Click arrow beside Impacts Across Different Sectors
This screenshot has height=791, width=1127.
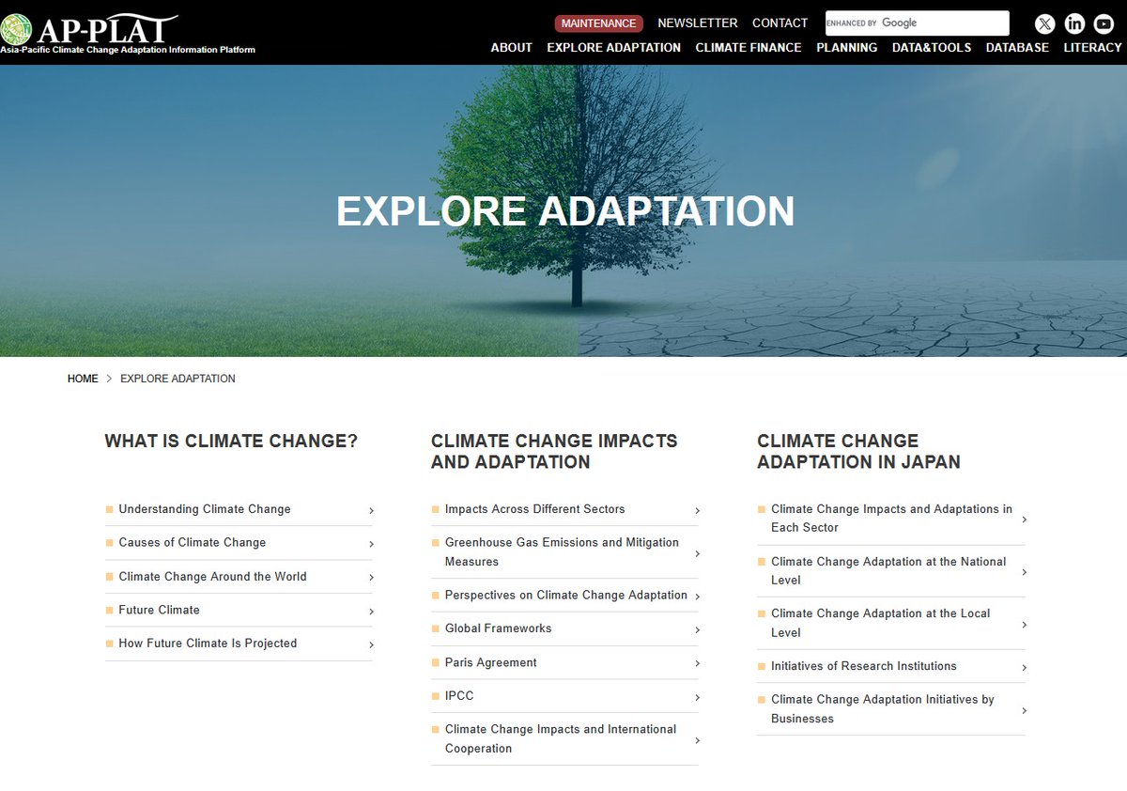[697, 510]
